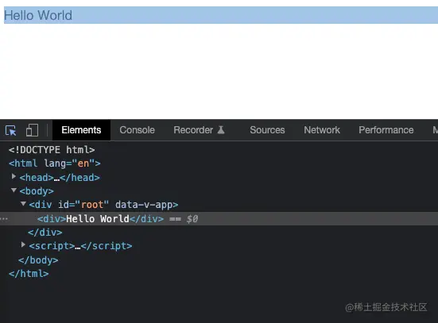Expand the script element node
The width and height of the screenshot is (438, 323).
[23, 245]
